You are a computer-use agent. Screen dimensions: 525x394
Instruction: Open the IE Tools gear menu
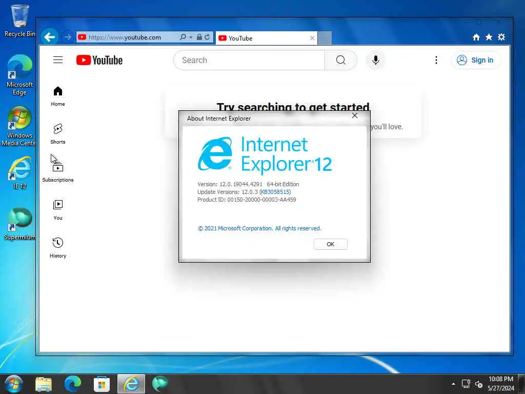501,37
